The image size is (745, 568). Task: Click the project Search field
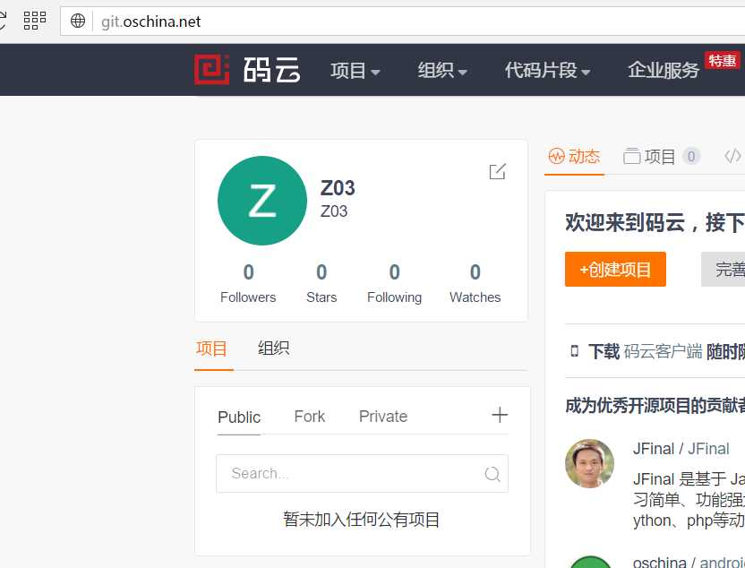[x=362, y=473]
